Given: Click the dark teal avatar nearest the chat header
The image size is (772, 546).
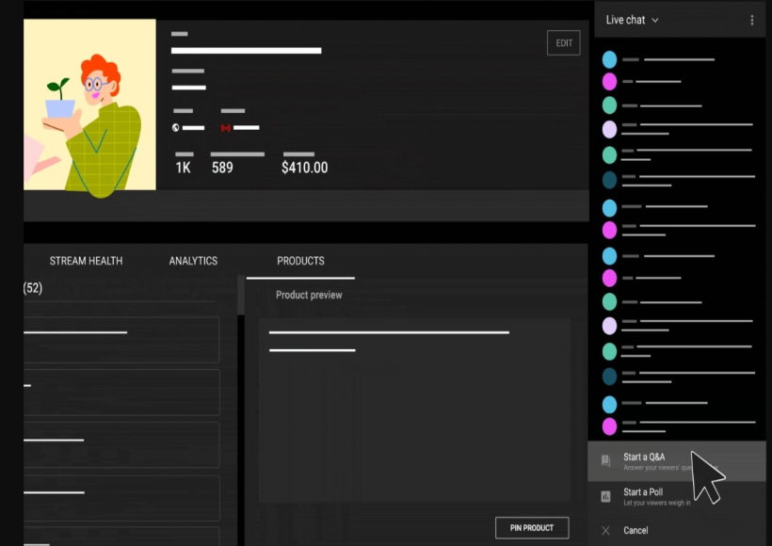Looking at the screenshot, I should pos(609,179).
